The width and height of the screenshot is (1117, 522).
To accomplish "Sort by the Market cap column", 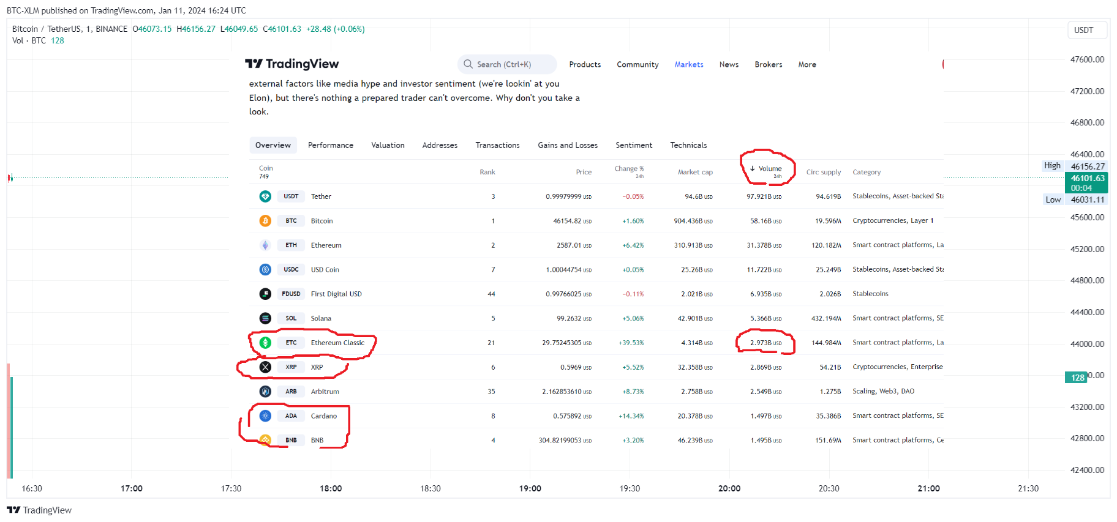I will [x=695, y=172].
